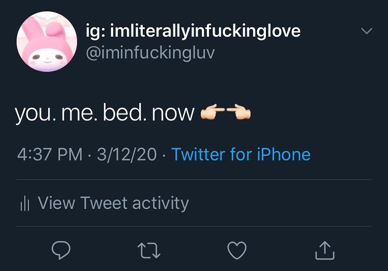Viewport: 388px width, 271px height.
Task: Click the bar chart analytics icon
Action: [x=24, y=203]
